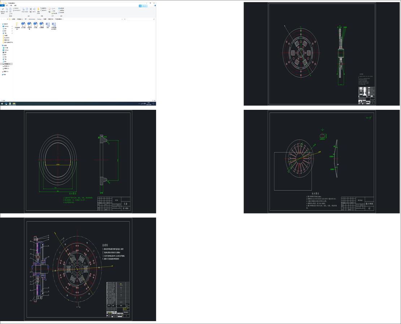Viewport: 401px width, 324px height.
Task: Click the Properties checkmark icon in ribbon
Action: pyautogui.click(x=49, y=9)
